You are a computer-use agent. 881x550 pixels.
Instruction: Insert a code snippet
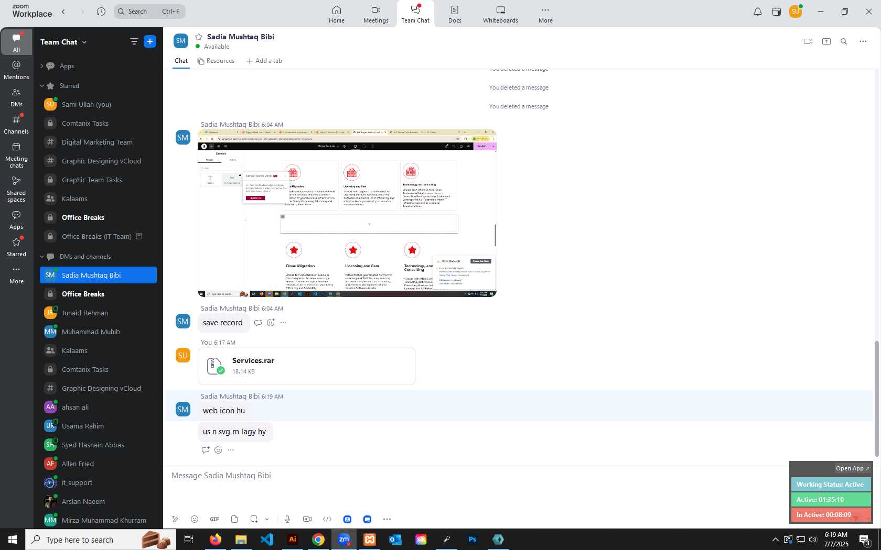pos(327,519)
